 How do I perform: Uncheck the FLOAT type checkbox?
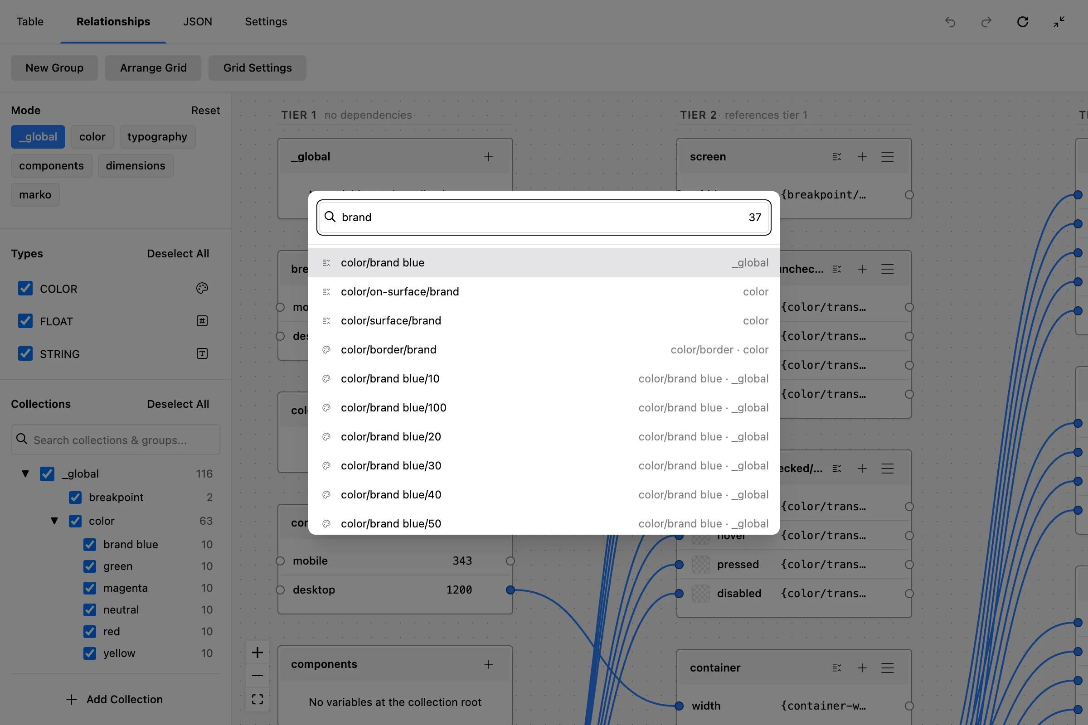coord(25,321)
